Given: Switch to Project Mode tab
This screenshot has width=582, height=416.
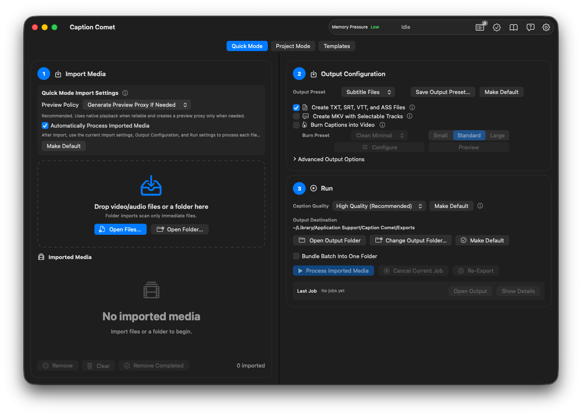Looking at the screenshot, I should [x=293, y=46].
